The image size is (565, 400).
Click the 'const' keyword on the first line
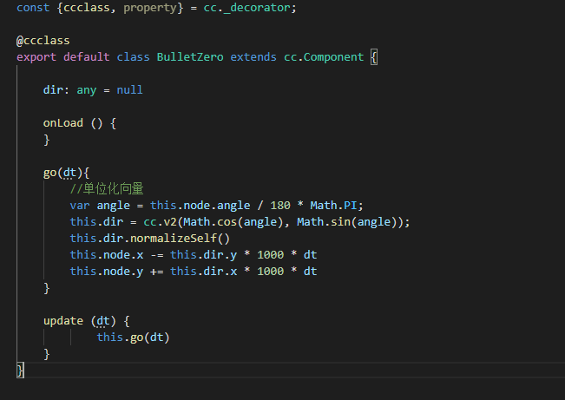[33, 8]
